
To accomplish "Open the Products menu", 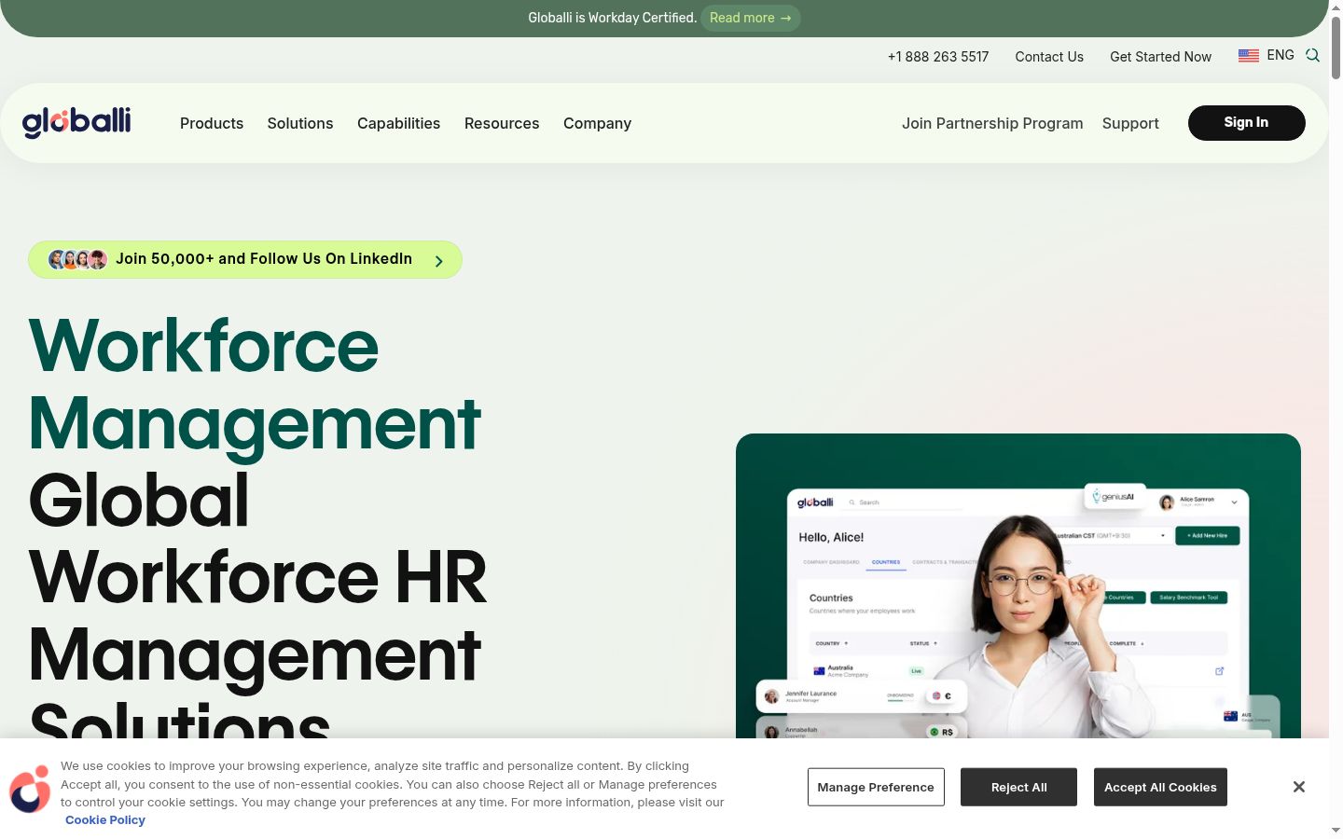I will [x=212, y=123].
